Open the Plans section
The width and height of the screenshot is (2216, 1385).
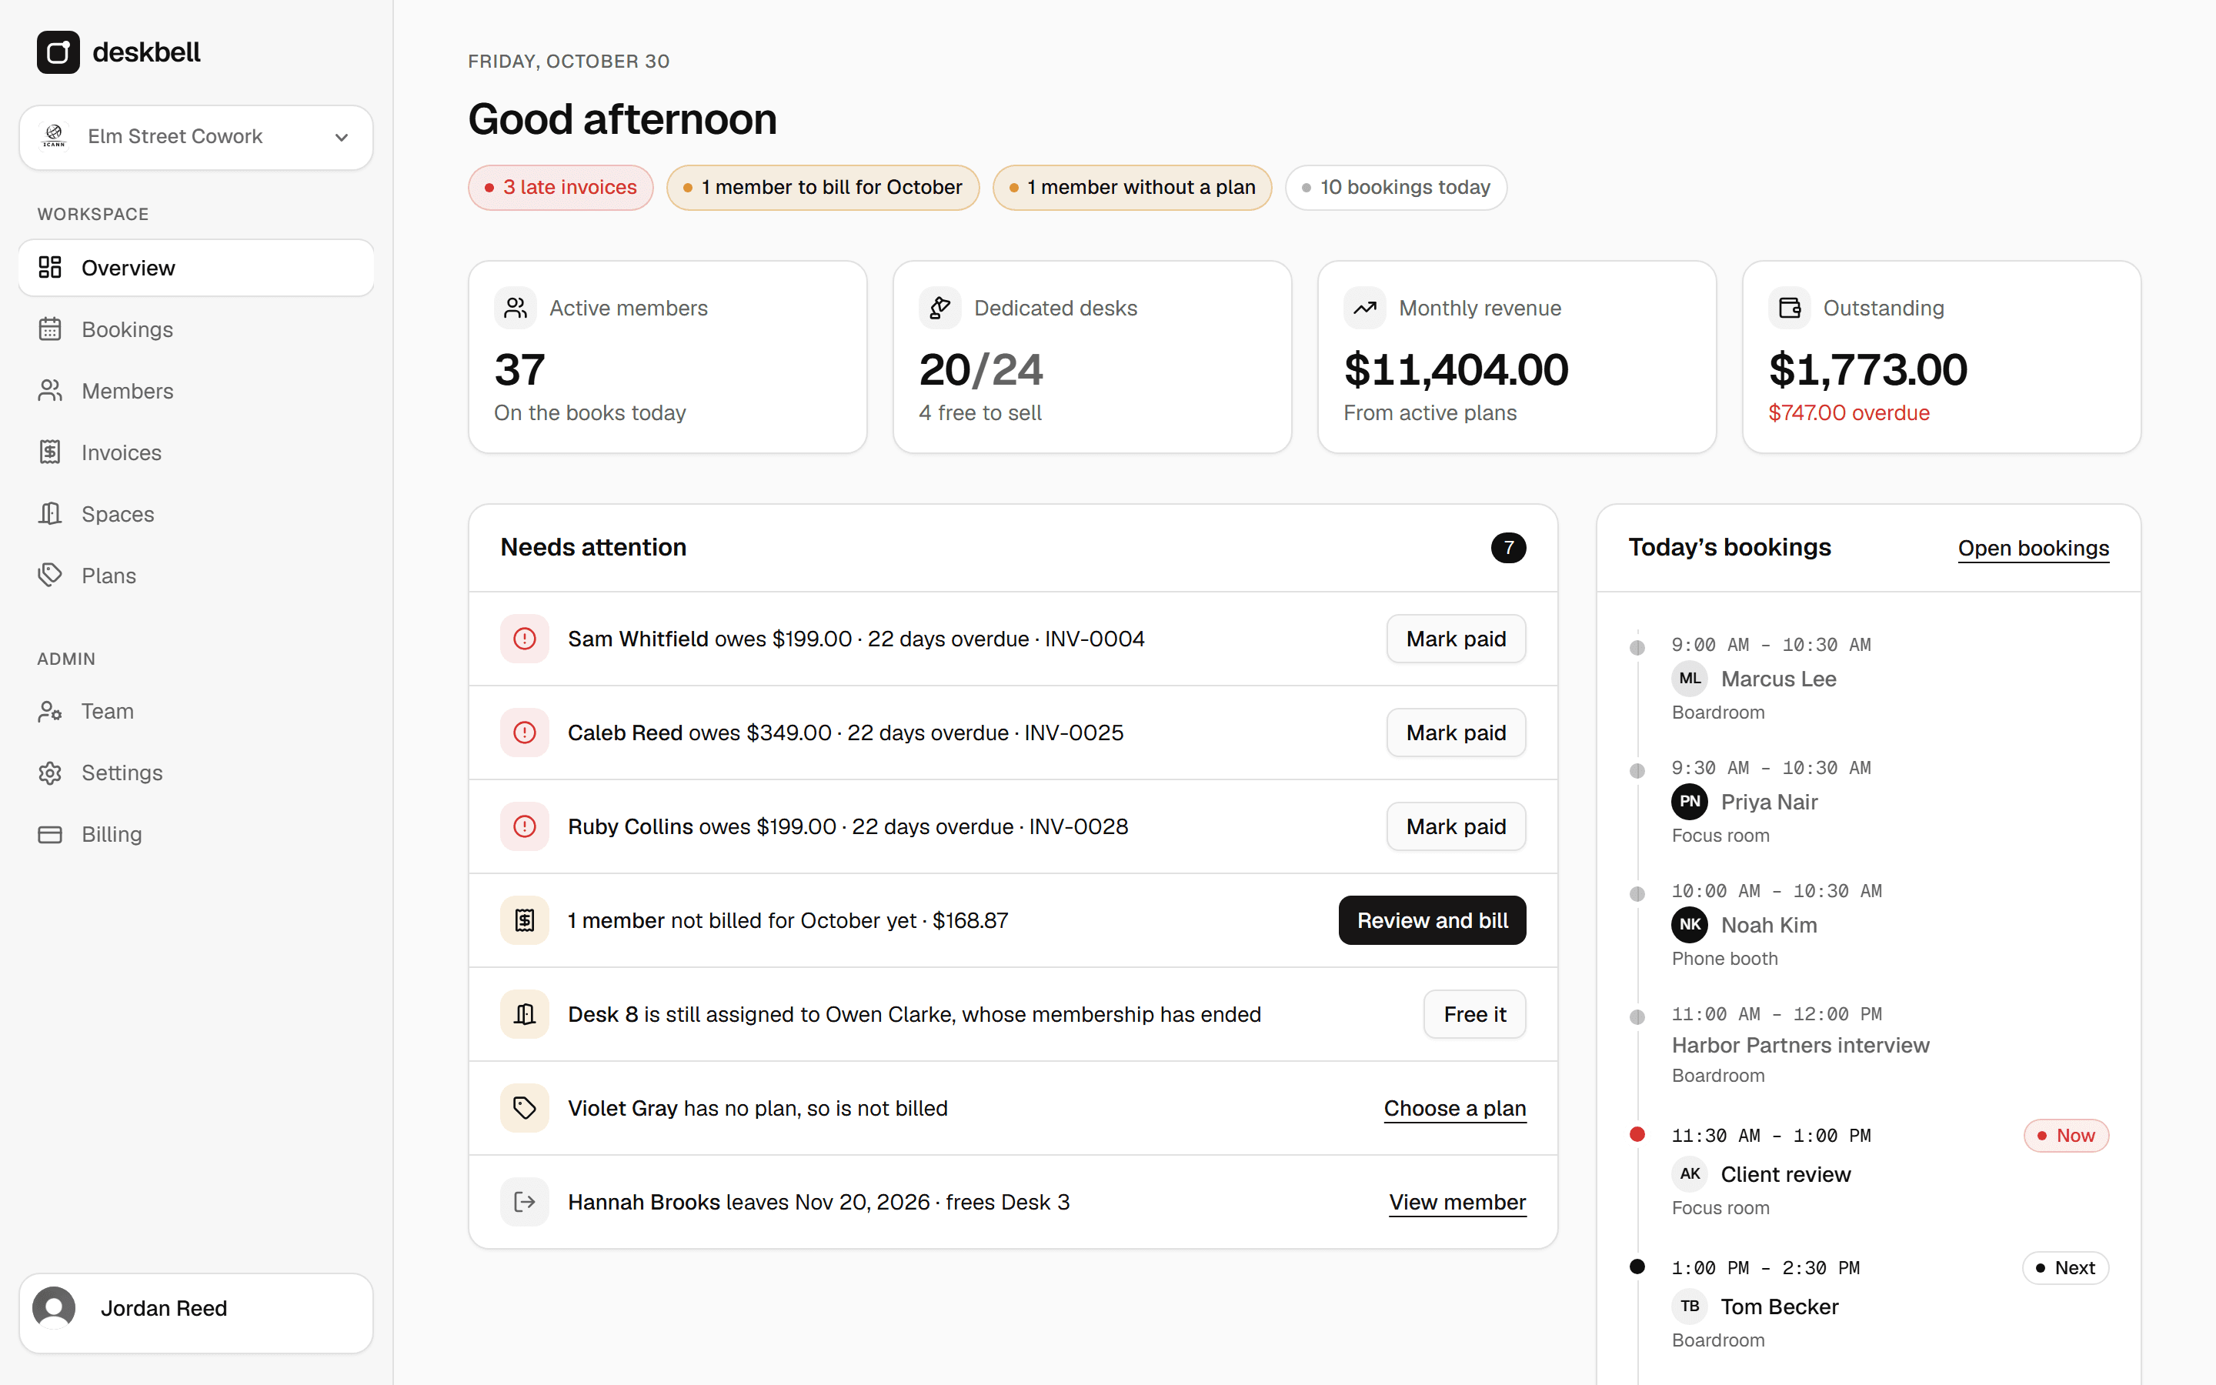(196, 576)
